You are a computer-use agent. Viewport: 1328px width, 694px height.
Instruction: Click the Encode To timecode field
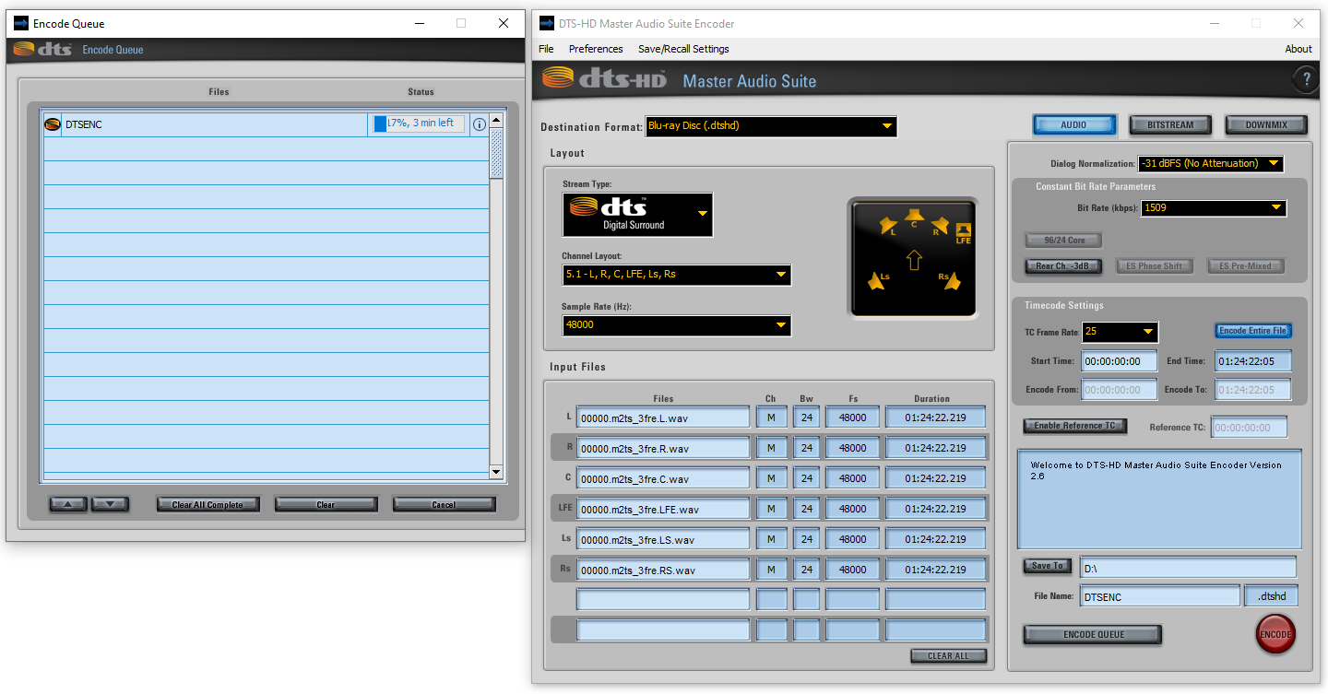click(1252, 390)
